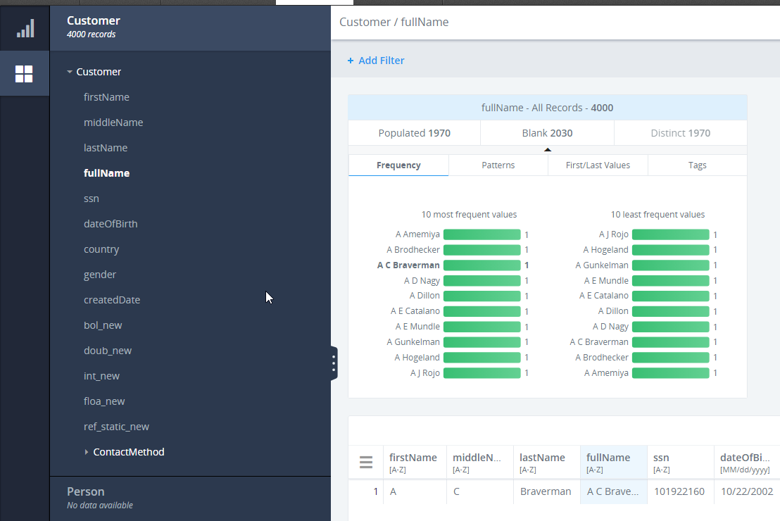The height and width of the screenshot is (521, 780).
Task: Switch to the Patterns tab
Action: [498, 165]
